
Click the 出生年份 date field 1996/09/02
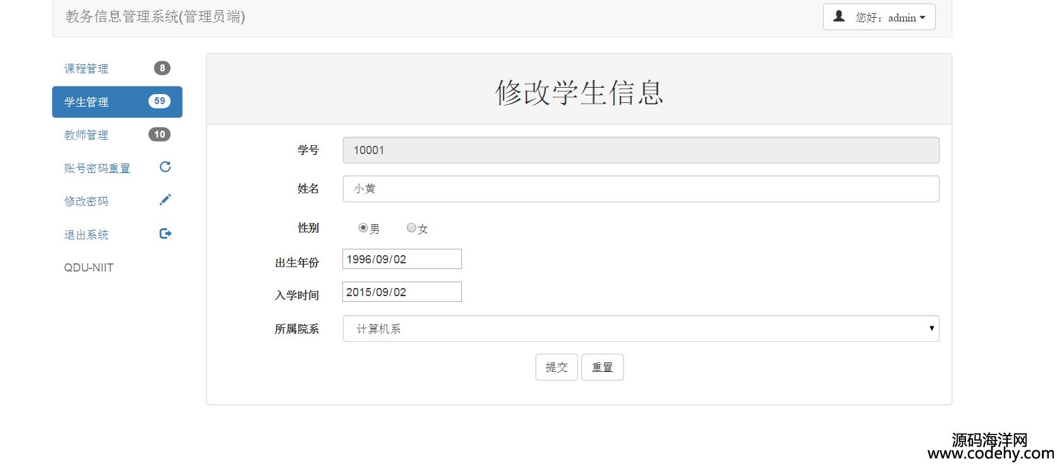402,259
